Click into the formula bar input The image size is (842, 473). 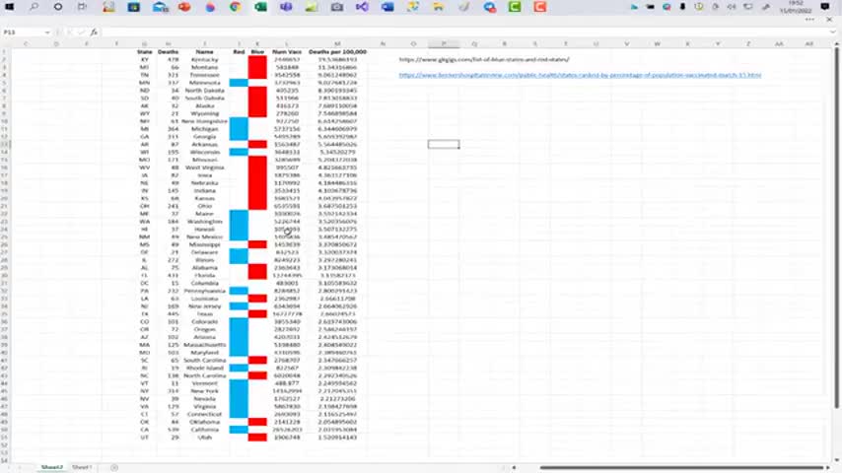(x=464, y=33)
